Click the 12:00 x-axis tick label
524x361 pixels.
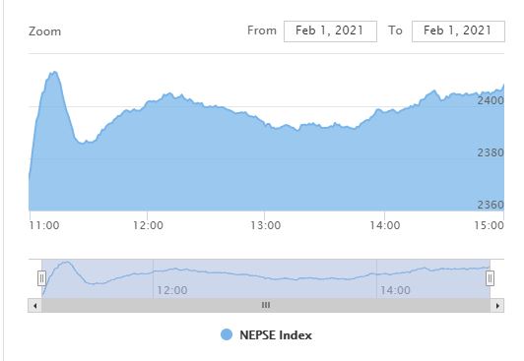(148, 225)
